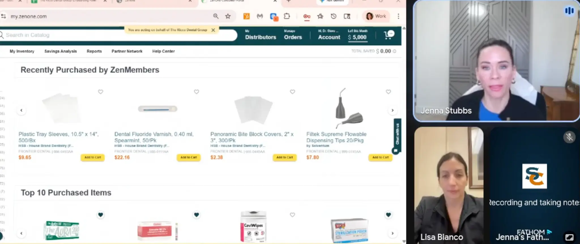Open the browser extensions puzzle icon
The height and width of the screenshot is (244, 580).
click(x=287, y=16)
